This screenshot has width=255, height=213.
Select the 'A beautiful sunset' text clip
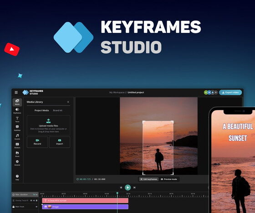coord(85,201)
